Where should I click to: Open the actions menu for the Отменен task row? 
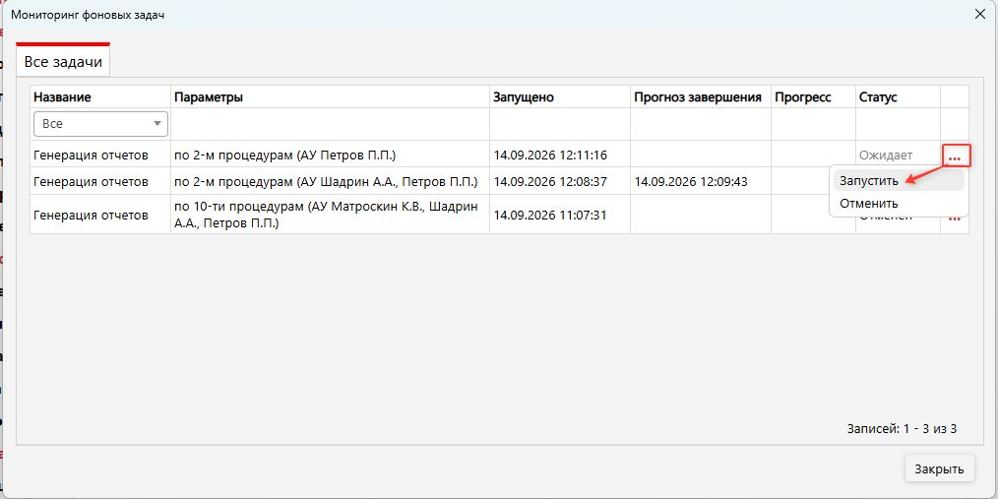click(x=955, y=218)
